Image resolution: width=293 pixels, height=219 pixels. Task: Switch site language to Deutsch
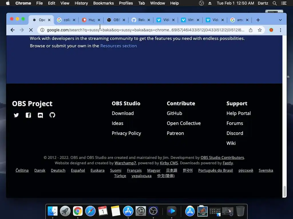click(58, 171)
